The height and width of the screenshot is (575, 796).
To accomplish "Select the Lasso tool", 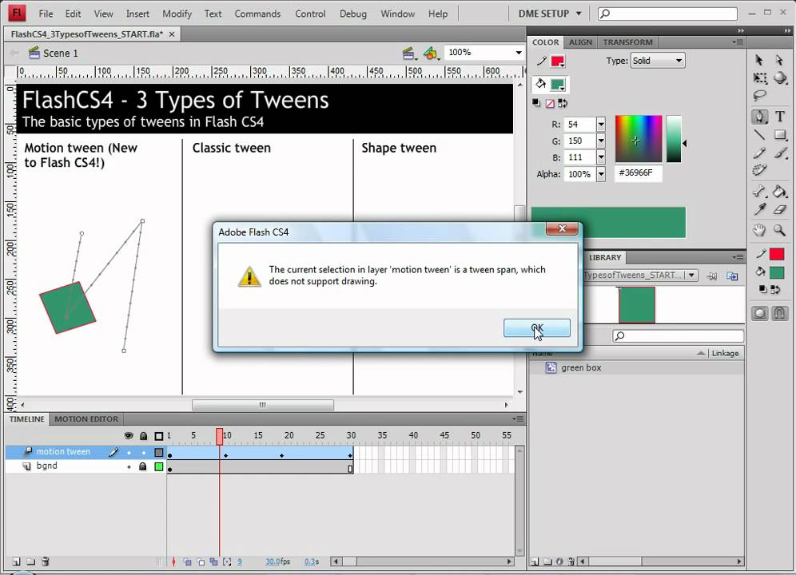I will (x=759, y=95).
